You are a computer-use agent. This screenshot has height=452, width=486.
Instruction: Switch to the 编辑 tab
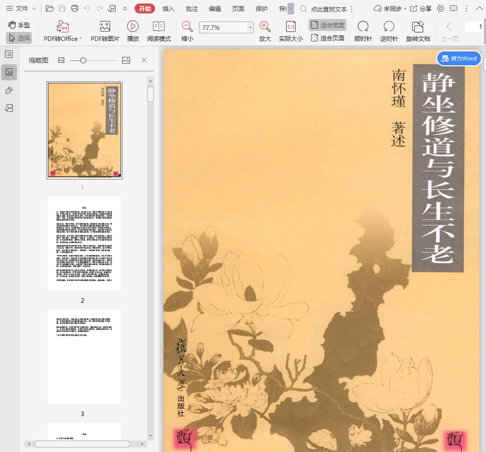pyautogui.click(x=215, y=8)
